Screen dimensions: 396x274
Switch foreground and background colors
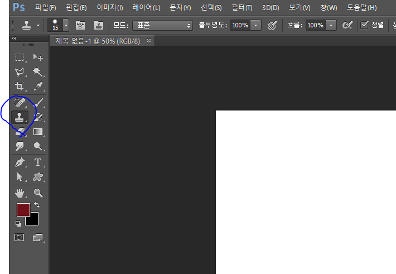click(37, 205)
